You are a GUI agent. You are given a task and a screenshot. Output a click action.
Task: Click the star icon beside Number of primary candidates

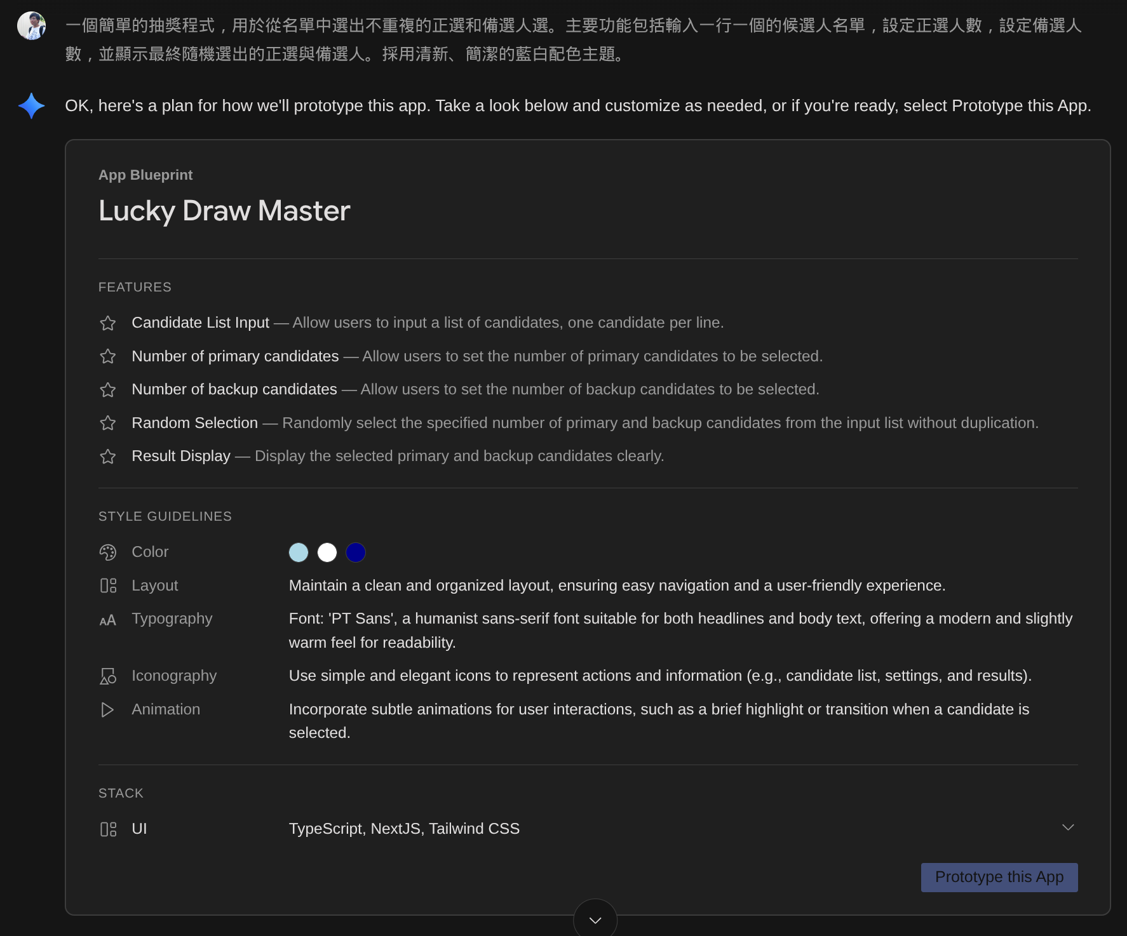click(108, 356)
